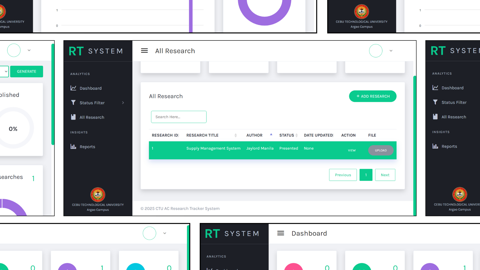Screen dimensions: 480x270
Task: Click footer text 2025 CTU AC Research Tracker System
Action: [180, 208]
